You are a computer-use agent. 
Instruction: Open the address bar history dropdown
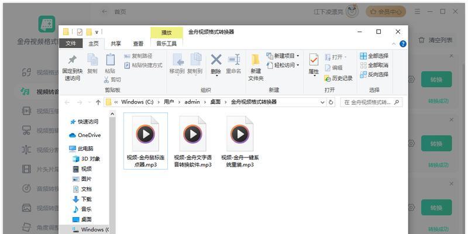click(322, 102)
